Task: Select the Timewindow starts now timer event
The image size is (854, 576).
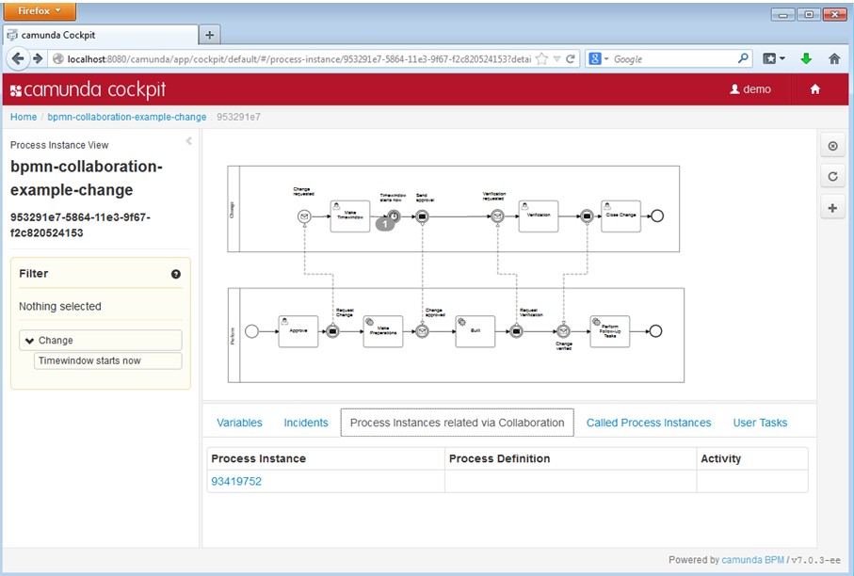Action: pos(394,216)
